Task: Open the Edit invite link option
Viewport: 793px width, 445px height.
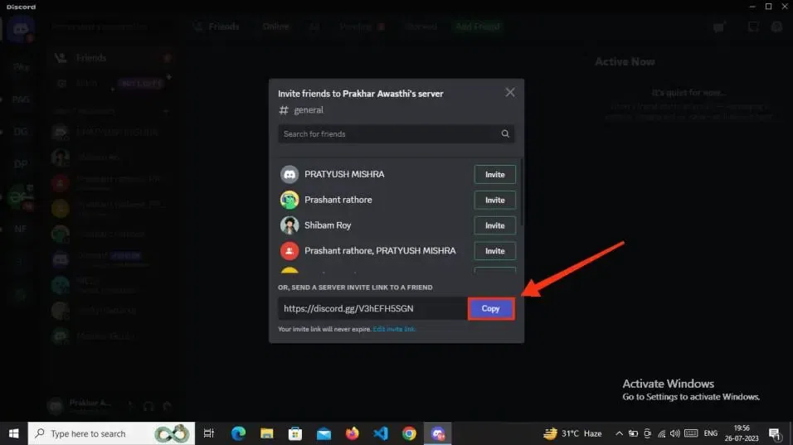Action: 394,329
